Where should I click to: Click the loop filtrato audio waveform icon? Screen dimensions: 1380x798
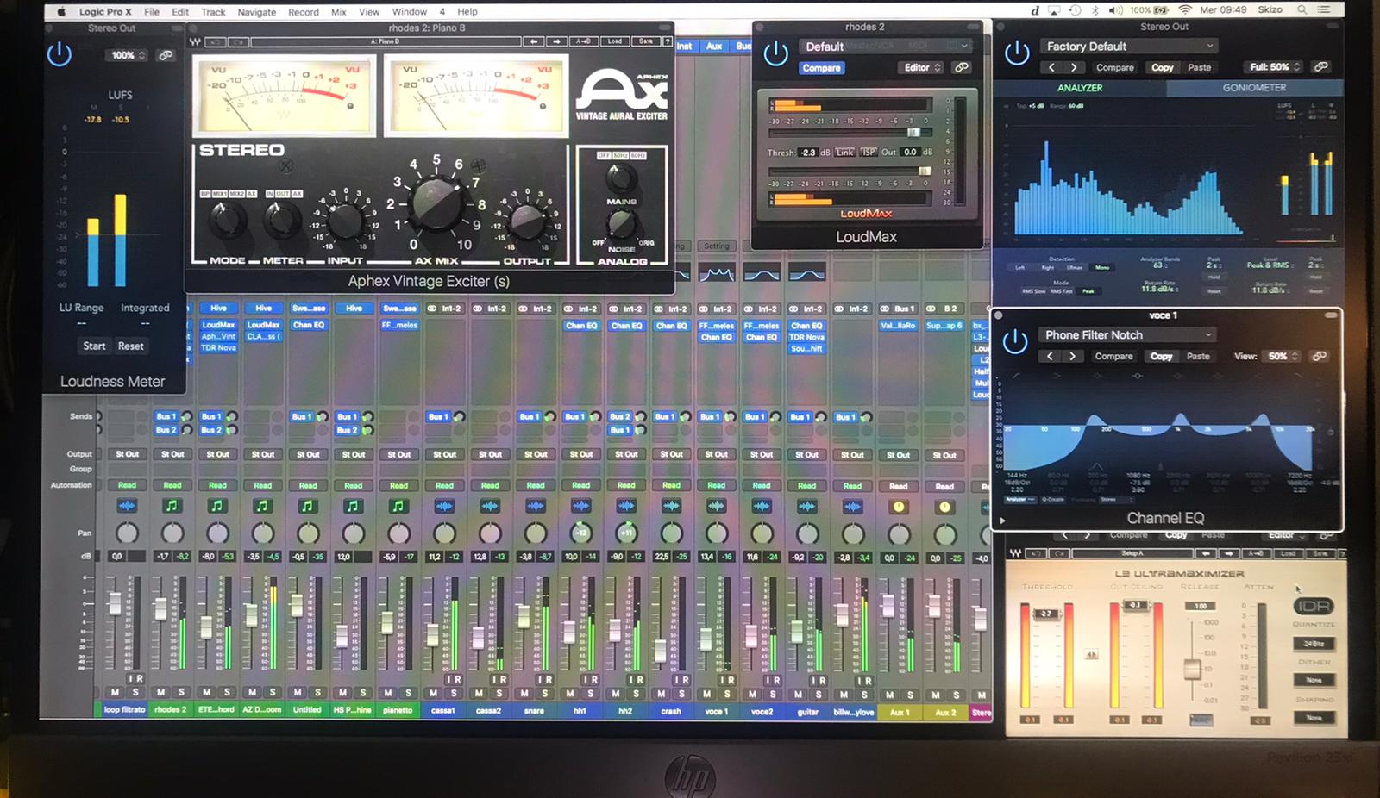[x=127, y=506]
